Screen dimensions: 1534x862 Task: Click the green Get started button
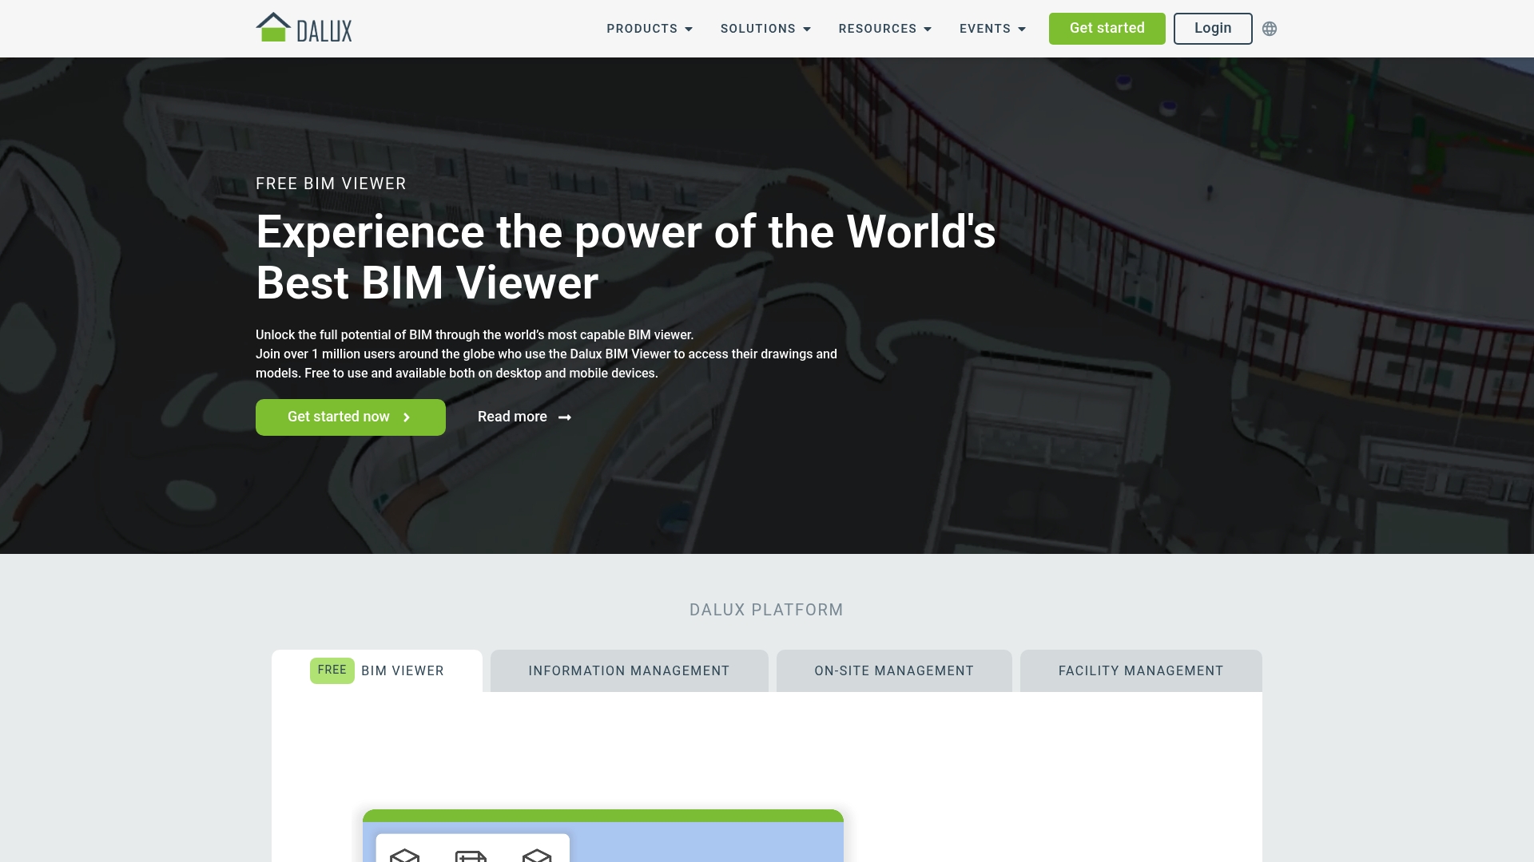pos(1107,29)
